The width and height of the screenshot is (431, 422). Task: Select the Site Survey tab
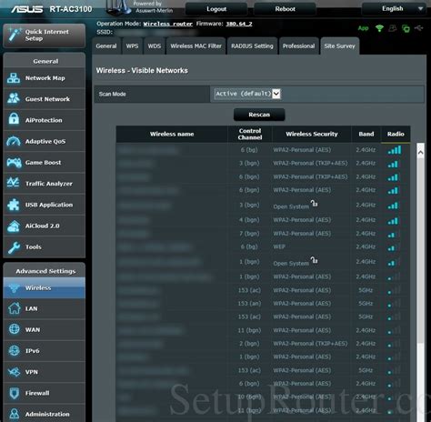339,46
